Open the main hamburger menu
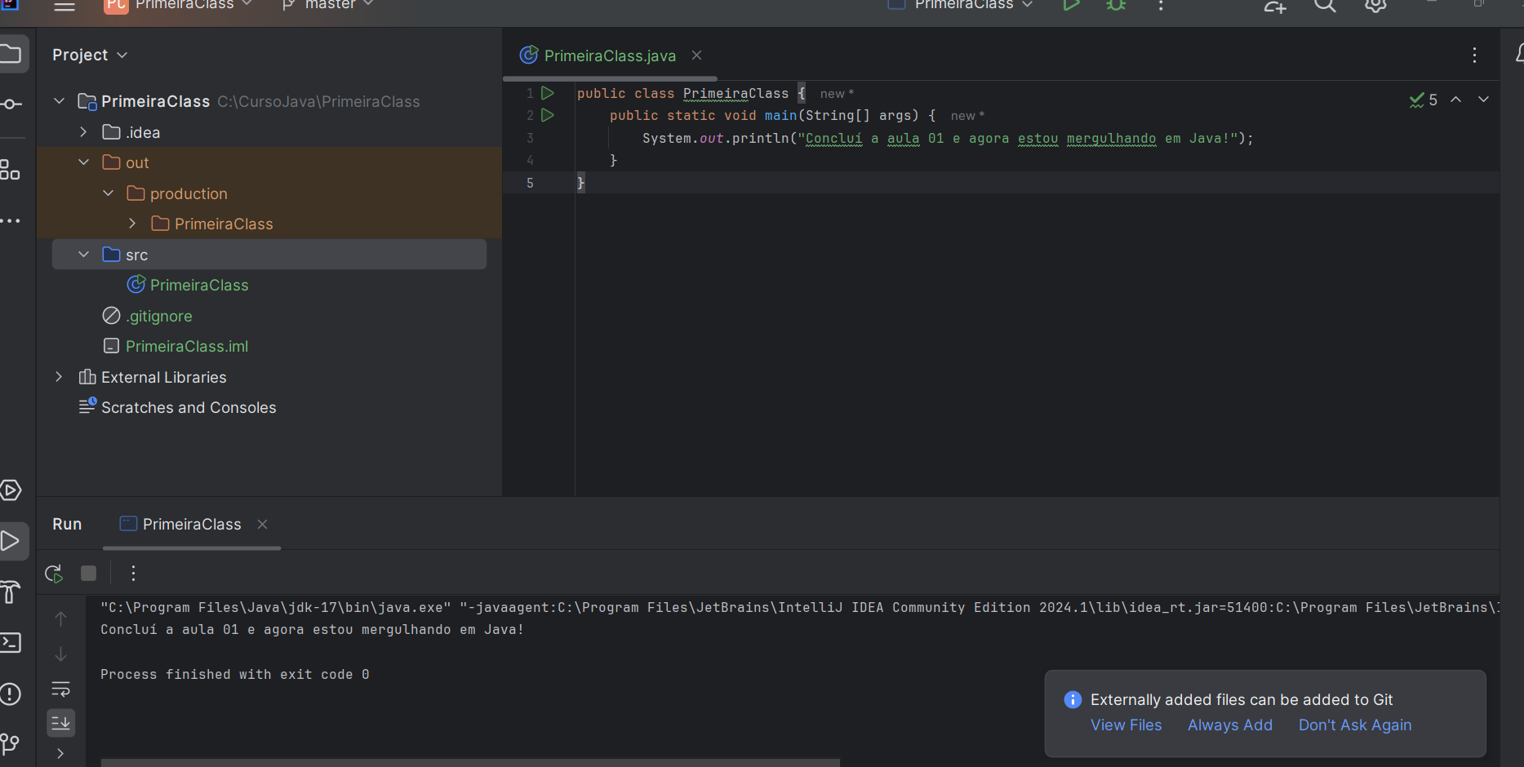Screen dimensions: 1524x767 coord(64,5)
